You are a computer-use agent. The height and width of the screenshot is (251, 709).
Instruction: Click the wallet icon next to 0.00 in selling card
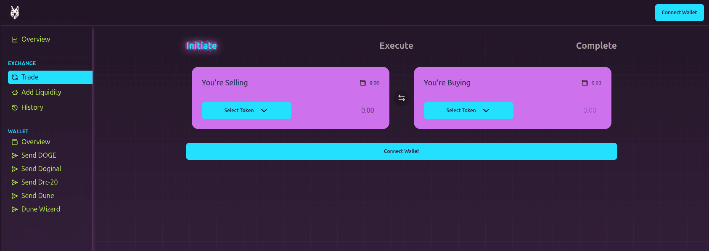[x=362, y=82]
